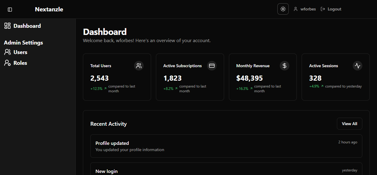Screen dimensions: 377x175
Task: Click the +4.9% growth figure
Action: [x=314, y=86]
